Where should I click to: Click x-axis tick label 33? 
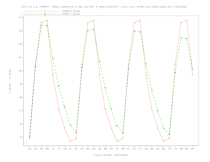[94, 149]
